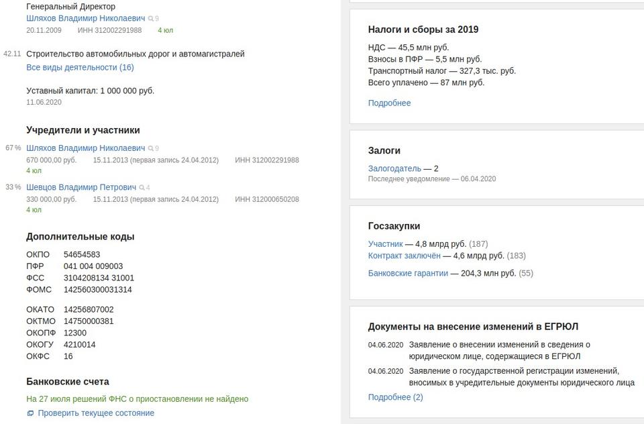
Task: Click the popup icon before Проверить текущее состояние
Action: point(30,413)
